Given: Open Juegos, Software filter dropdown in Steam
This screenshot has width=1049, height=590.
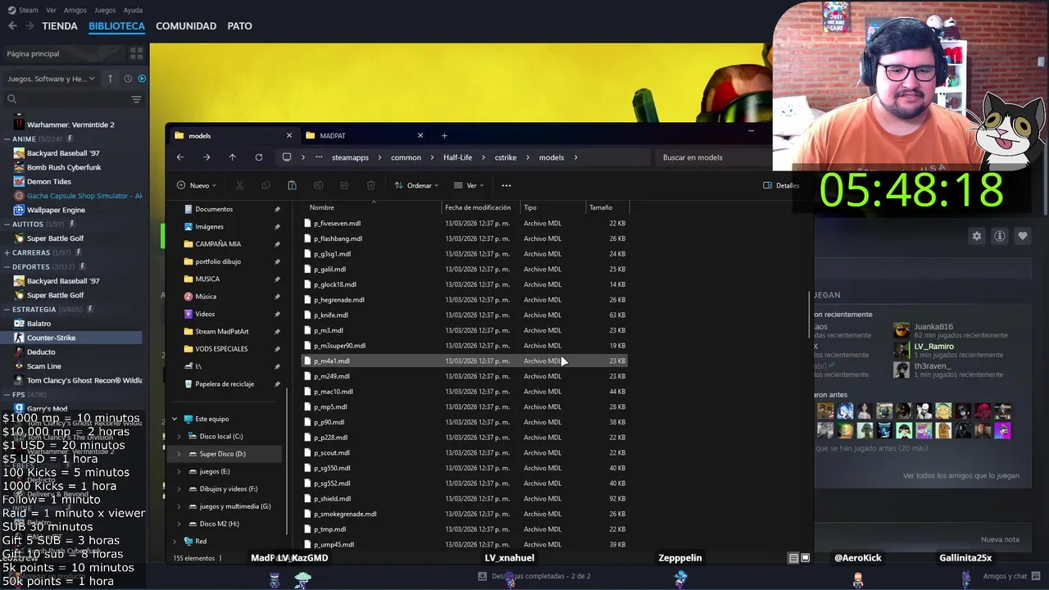Looking at the screenshot, I should (x=51, y=79).
